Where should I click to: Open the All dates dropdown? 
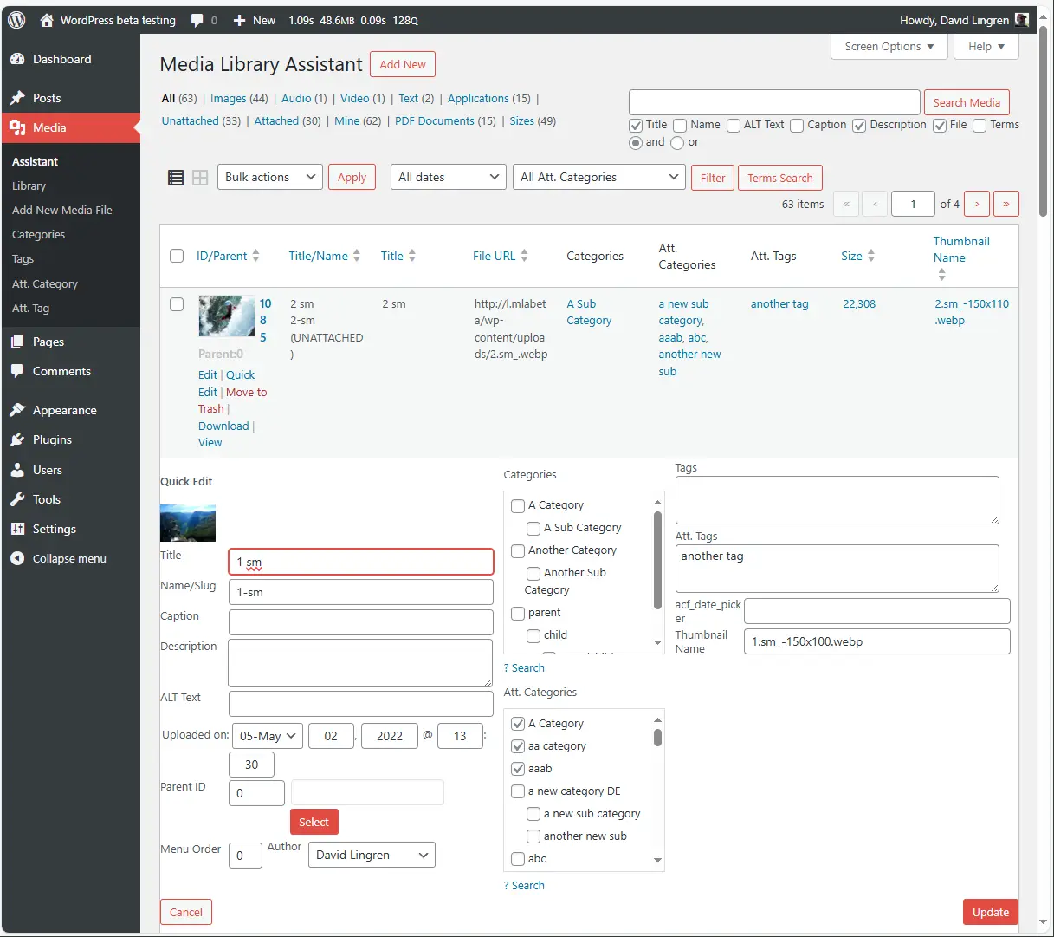448,177
